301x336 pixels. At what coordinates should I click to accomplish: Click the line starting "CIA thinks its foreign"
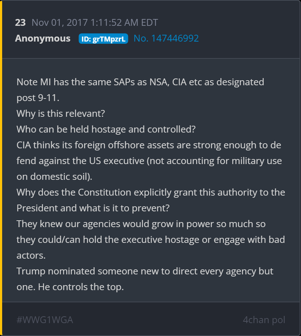point(149,145)
